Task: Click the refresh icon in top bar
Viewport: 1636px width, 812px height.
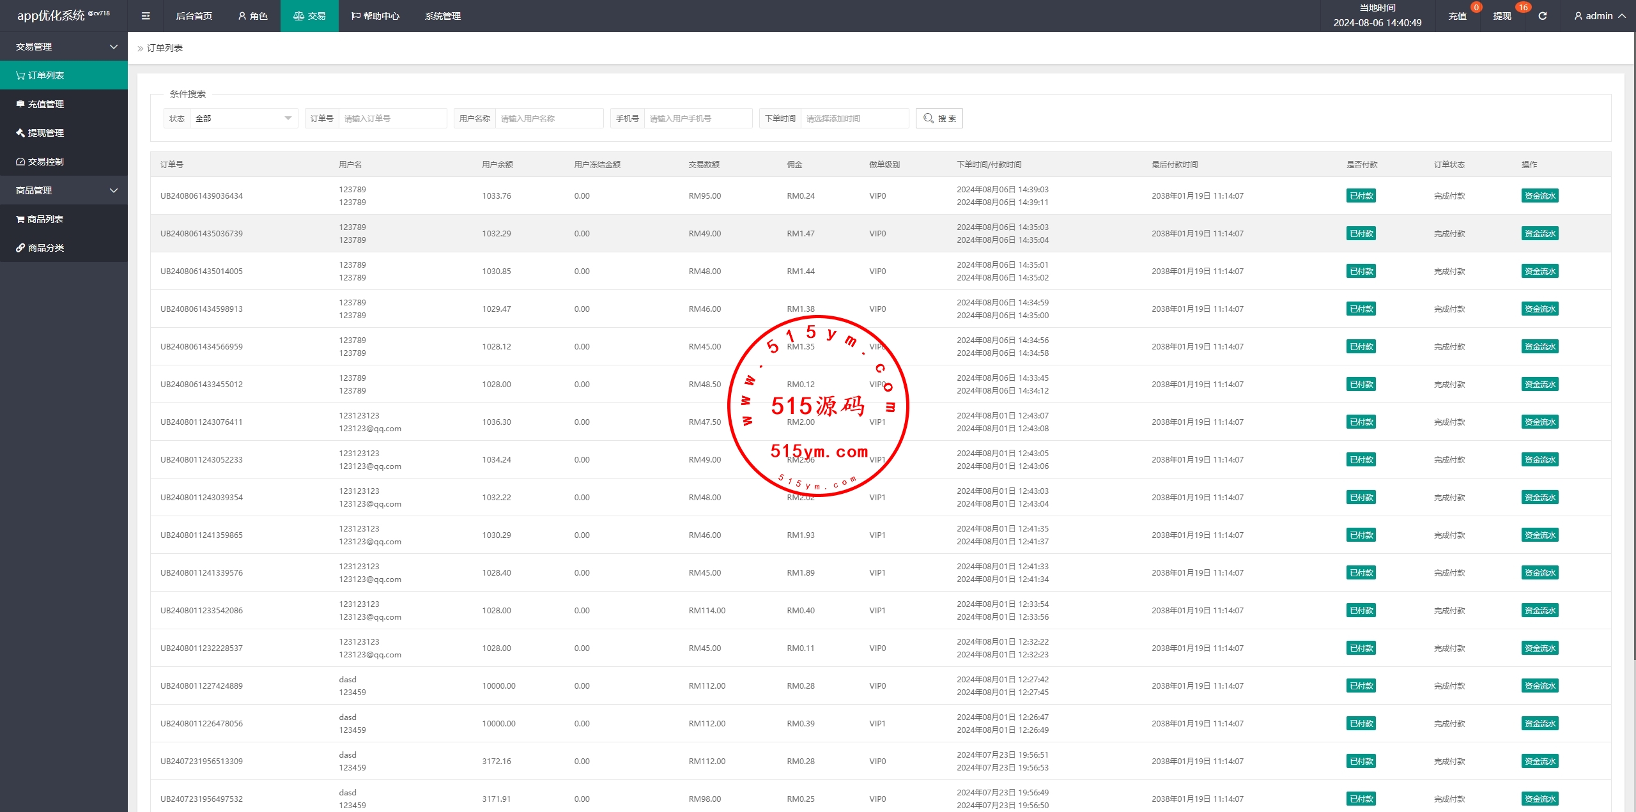Action: point(1542,16)
